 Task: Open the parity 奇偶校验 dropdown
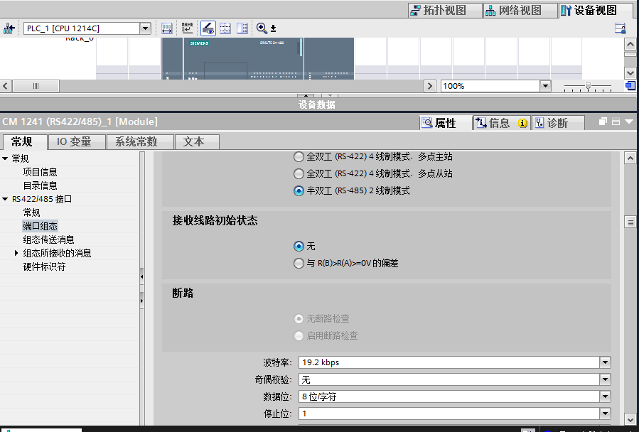[x=605, y=379]
